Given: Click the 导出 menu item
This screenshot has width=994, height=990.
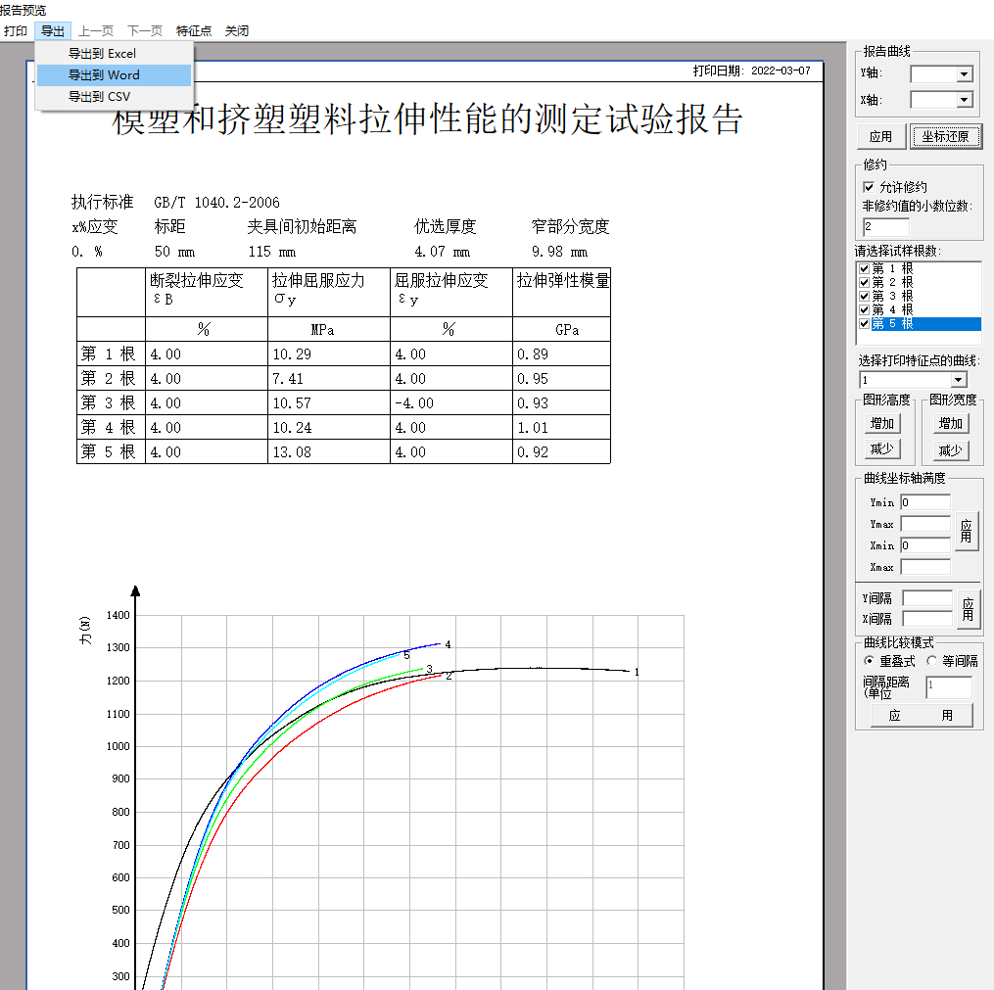Looking at the screenshot, I should click(53, 31).
